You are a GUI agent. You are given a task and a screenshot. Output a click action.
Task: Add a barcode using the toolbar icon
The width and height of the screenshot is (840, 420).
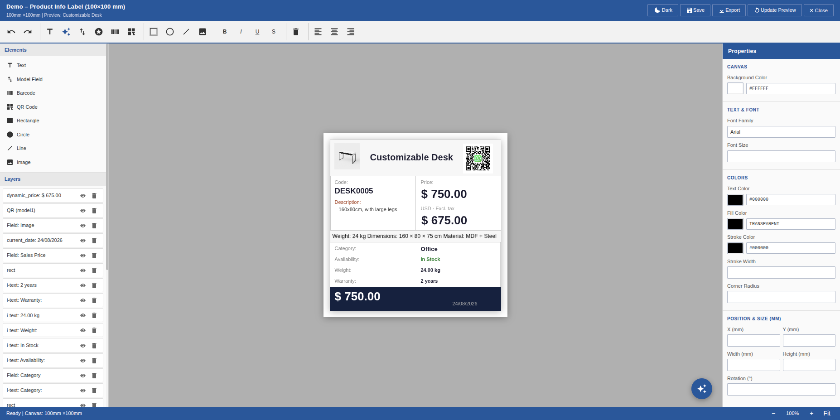click(115, 32)
